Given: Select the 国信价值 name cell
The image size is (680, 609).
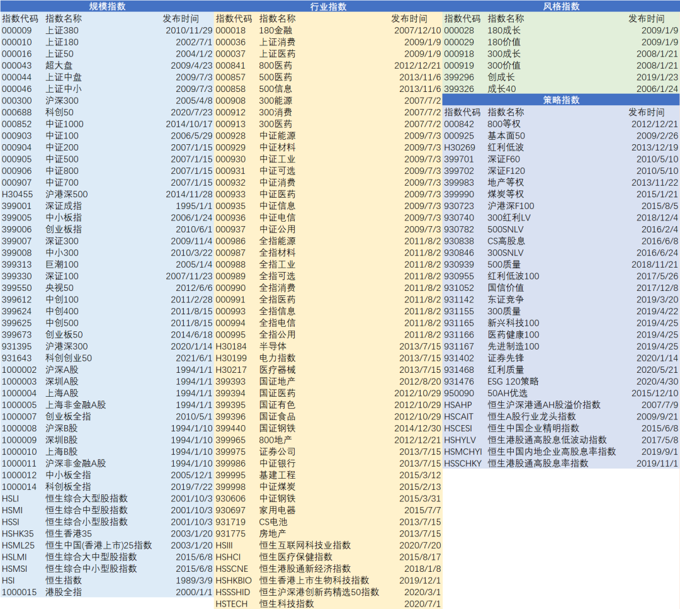Looking at the screenshot, I should coord(506,288).
